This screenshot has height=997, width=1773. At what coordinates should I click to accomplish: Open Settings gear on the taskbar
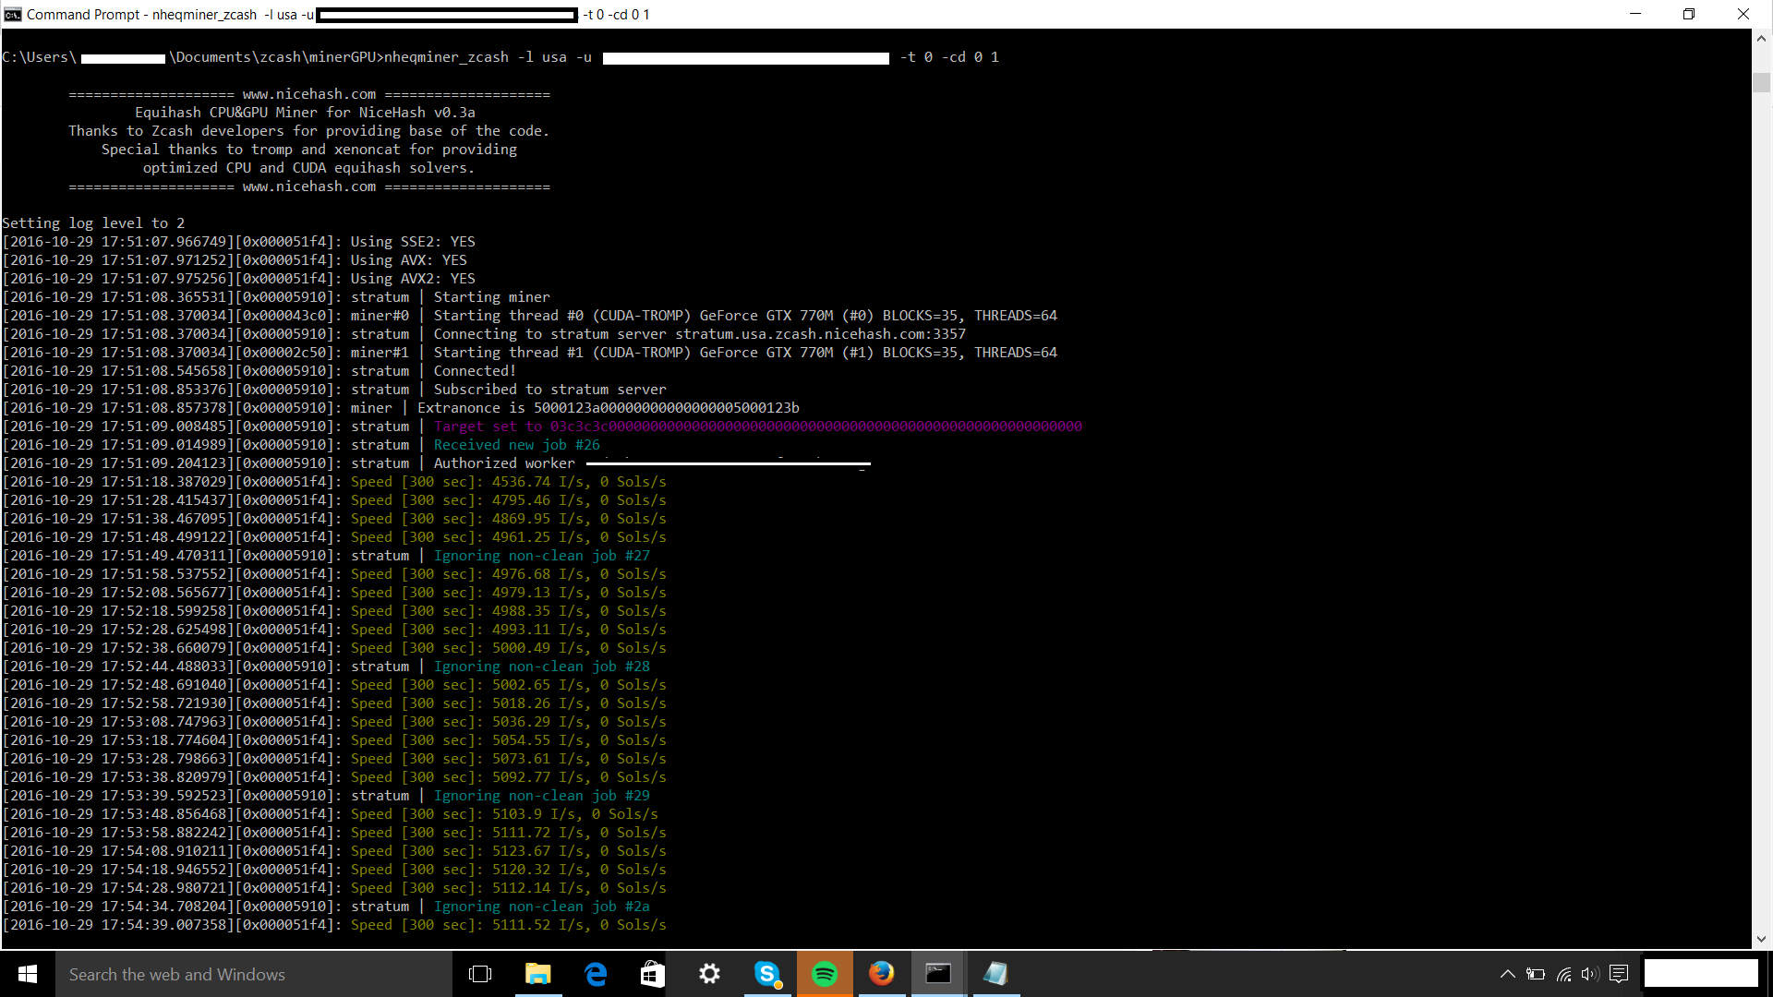709,974
